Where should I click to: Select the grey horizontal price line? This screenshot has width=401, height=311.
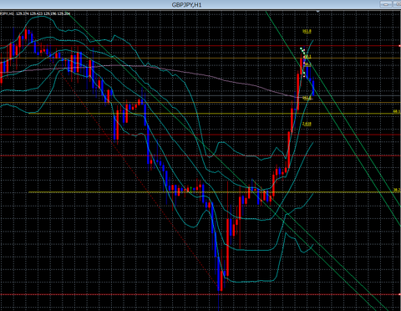(x=200, y=96)
